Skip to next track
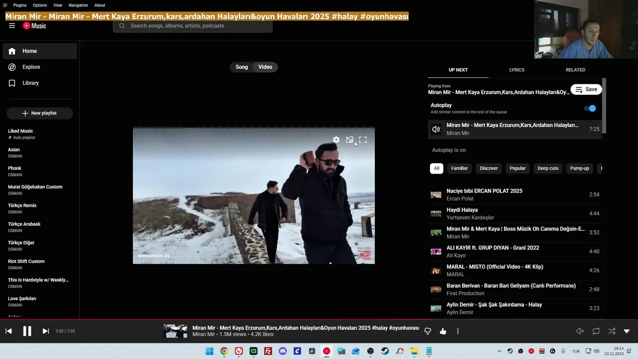 pyautogui.click(x=45, y=331)
